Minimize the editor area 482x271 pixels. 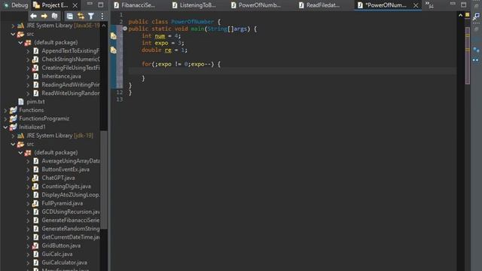coord(453,4)
